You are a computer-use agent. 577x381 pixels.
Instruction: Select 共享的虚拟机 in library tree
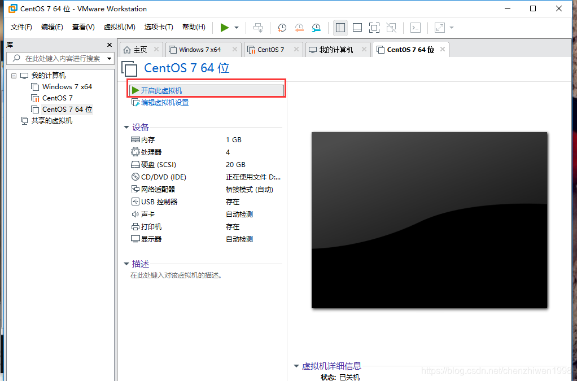(x=51, y=121)
